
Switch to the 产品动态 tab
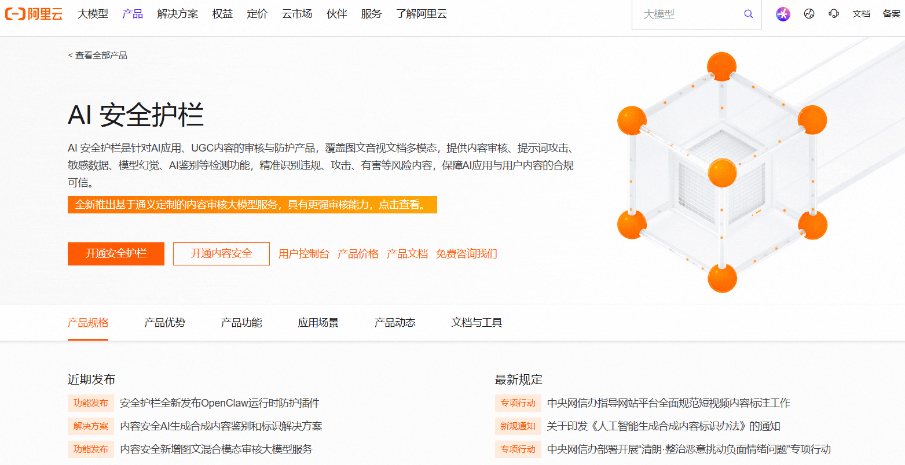click(395, 323)
